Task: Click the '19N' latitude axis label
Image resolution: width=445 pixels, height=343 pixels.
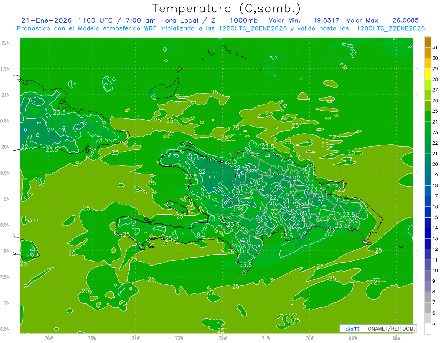Action: point(6,199)
